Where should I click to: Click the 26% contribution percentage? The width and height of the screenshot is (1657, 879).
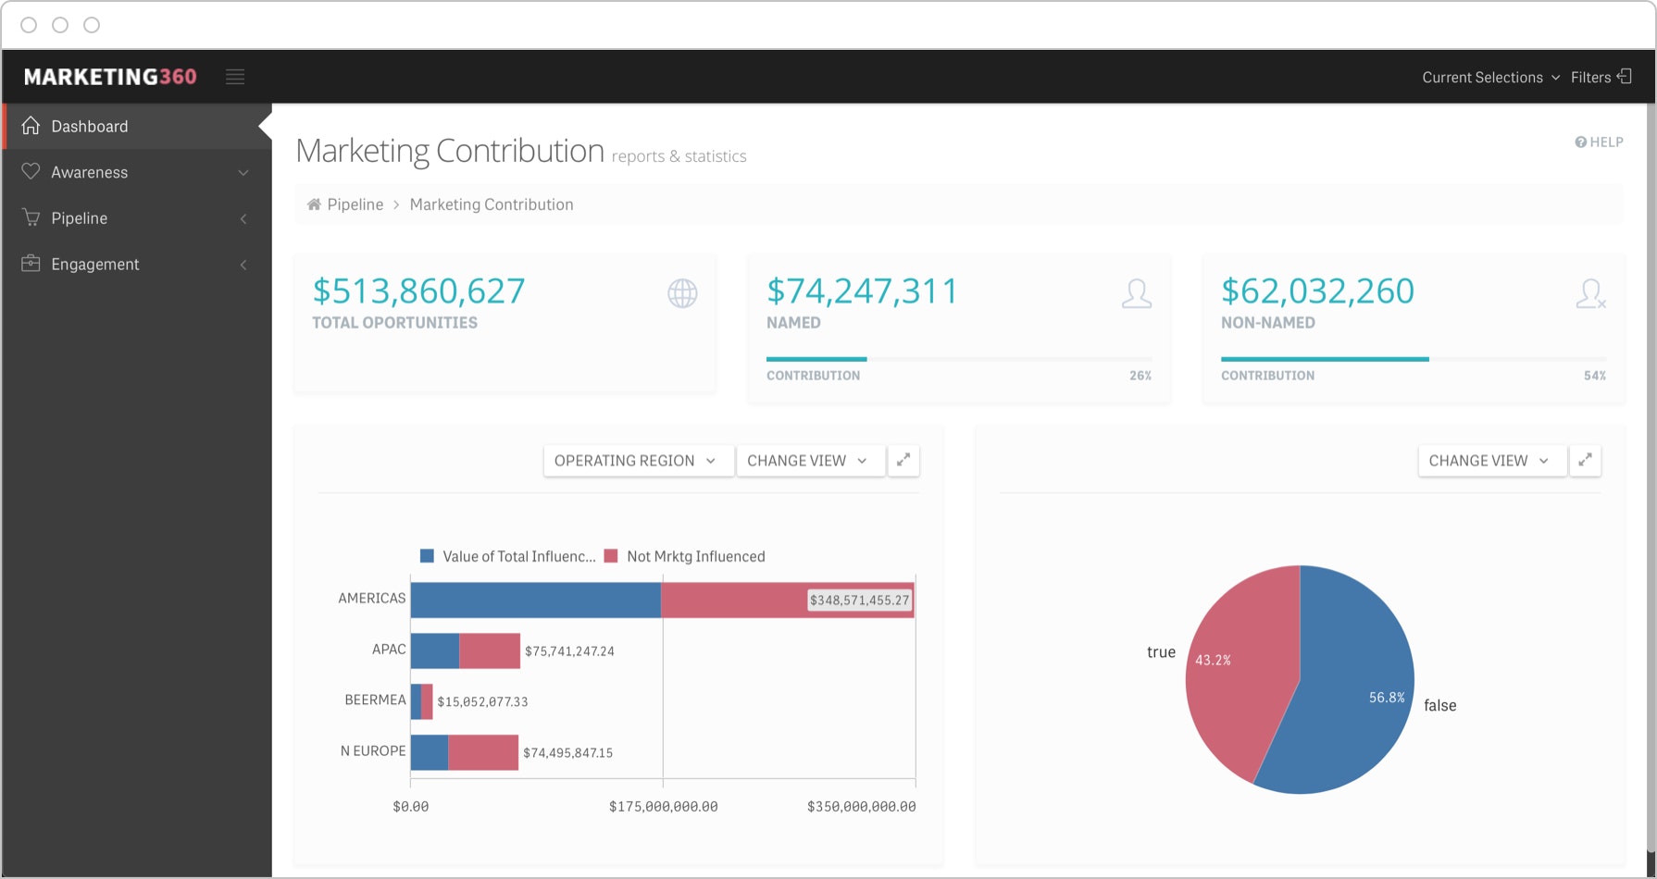tap(1140, 376)
